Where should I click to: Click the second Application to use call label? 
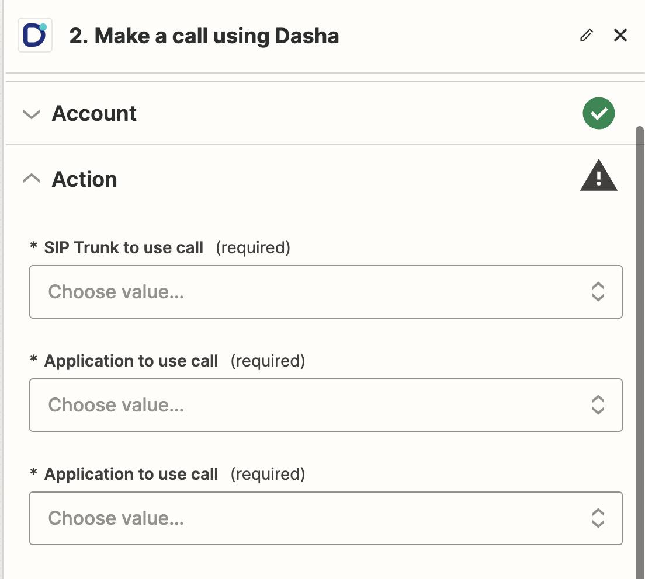pos(131,475)
